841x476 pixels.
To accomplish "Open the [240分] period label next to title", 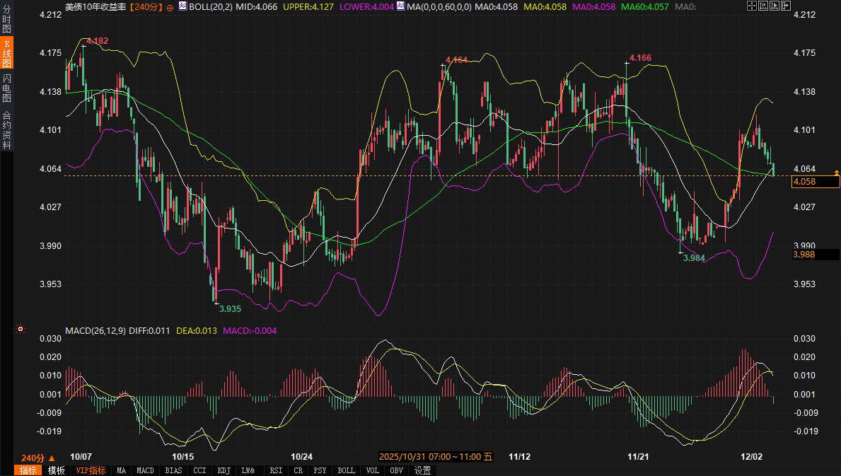I will tap(146, 6).
